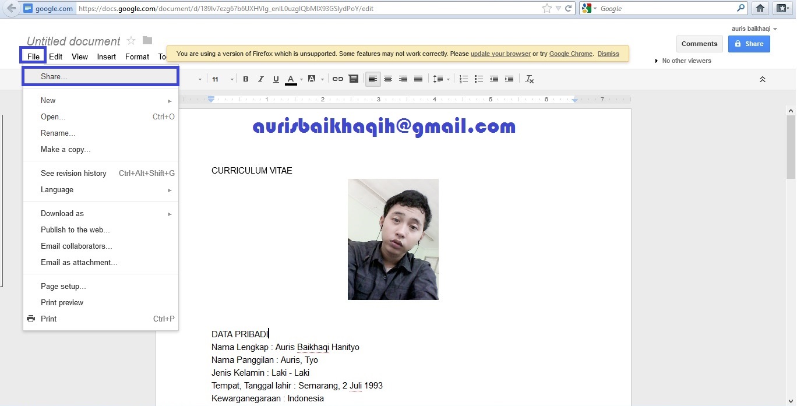This screenshot has width=797, height=406.
Task: Increase the paragraph indent
Action: [x=509, y=79]
